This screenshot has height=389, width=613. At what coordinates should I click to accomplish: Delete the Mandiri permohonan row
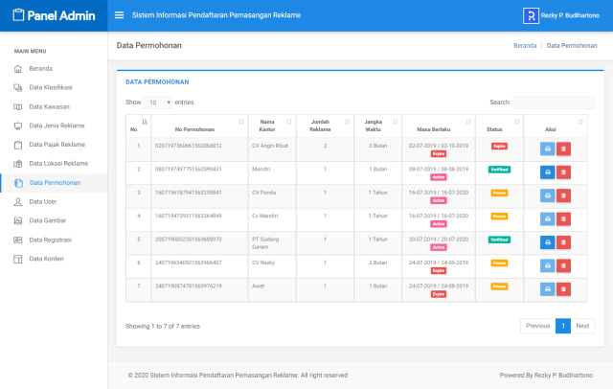coord(563,172)
